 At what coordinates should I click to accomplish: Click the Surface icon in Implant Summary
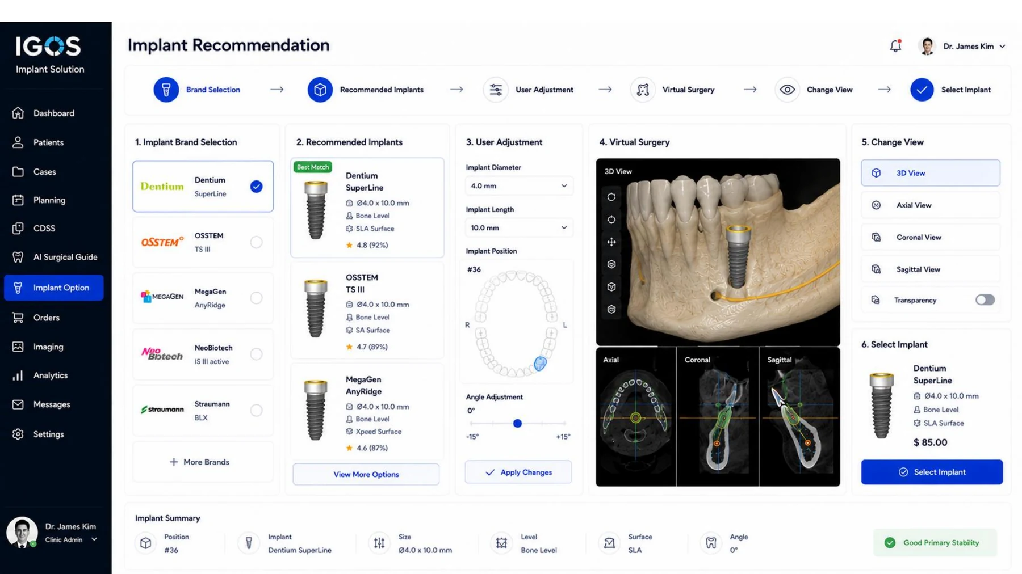point(609,543)
